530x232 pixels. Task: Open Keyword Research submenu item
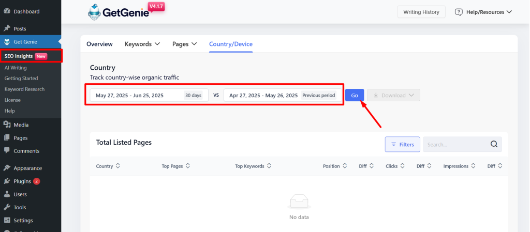24,89
